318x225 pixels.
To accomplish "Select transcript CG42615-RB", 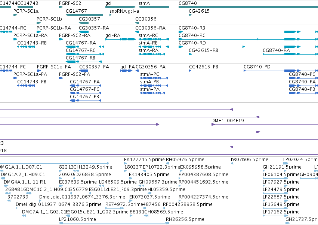I will tap(190, 54).
